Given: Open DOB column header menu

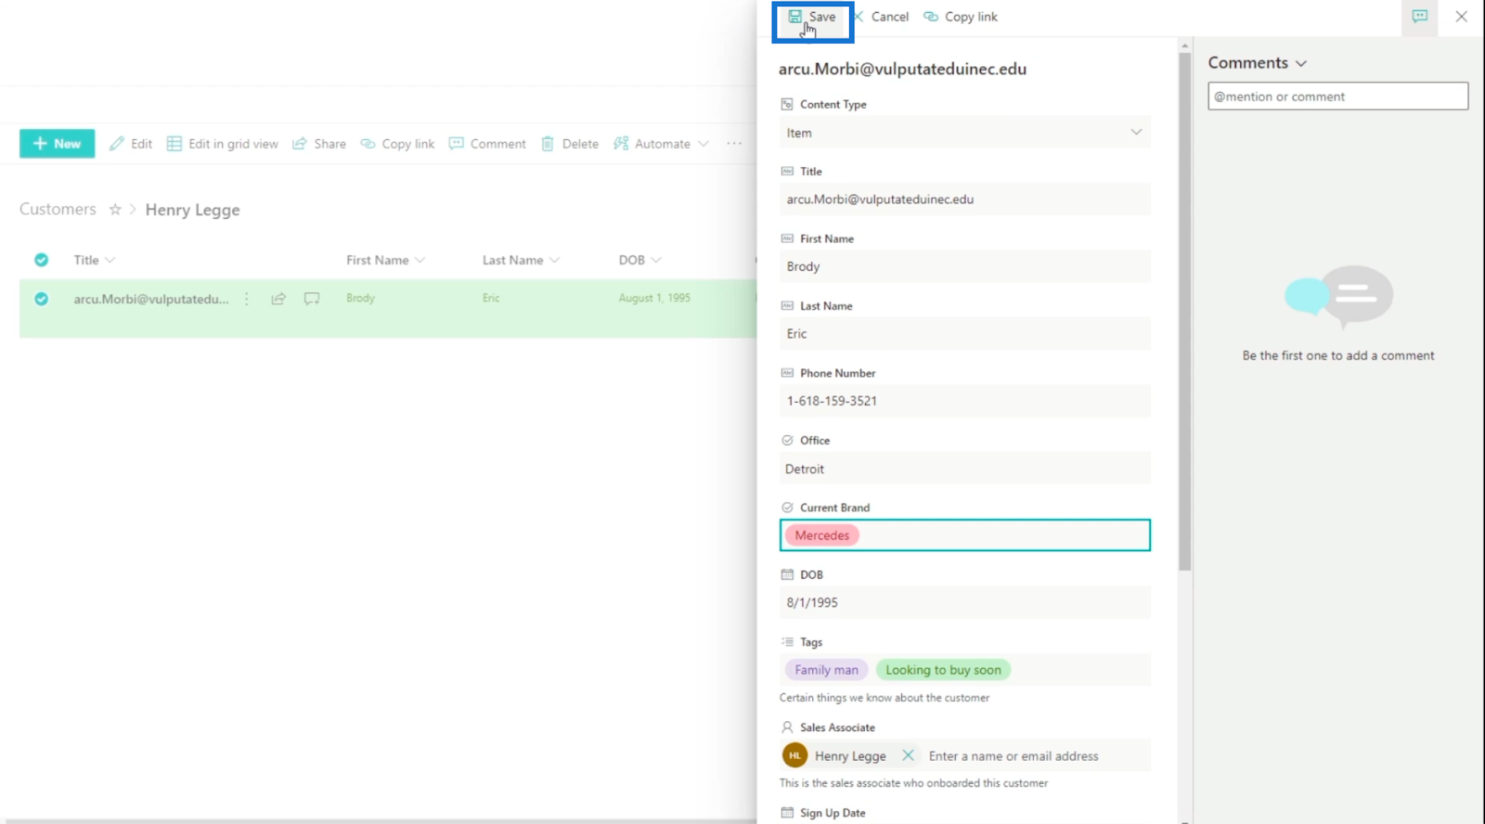Looking at the screenshot, I should (639, 260).
